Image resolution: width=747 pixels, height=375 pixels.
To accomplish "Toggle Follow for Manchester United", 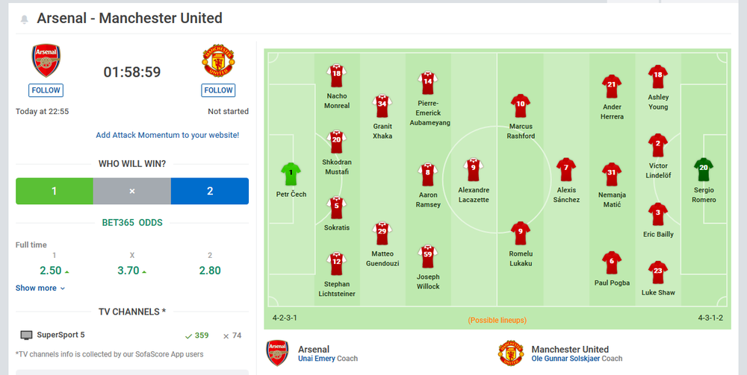I will 218,90.
